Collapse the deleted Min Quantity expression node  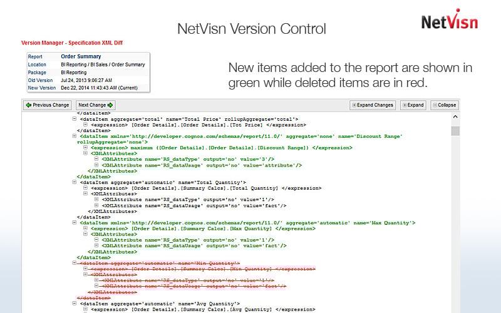(85, 269)
